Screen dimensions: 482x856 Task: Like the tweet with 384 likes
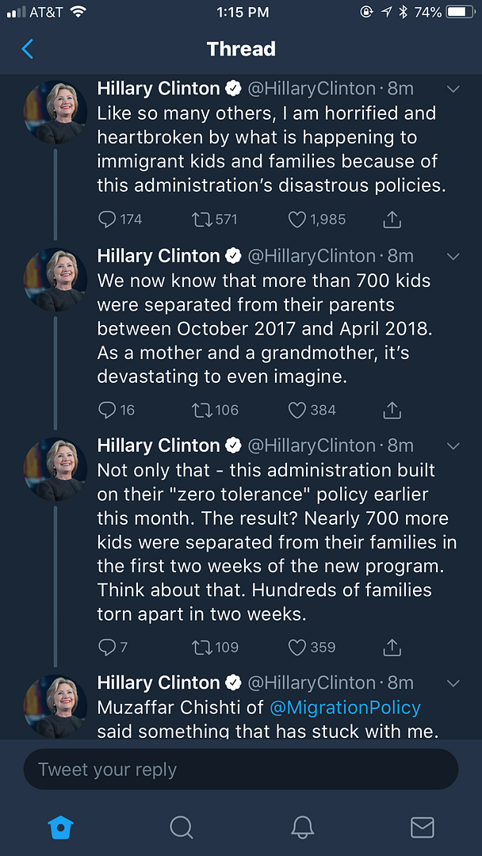point(297,410)
